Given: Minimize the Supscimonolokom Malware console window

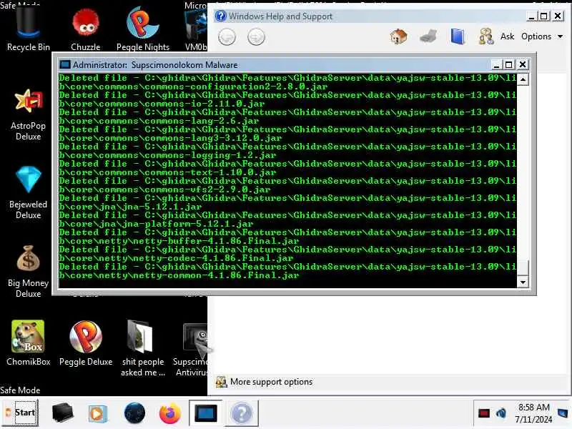Looking at the screenshot, I should point(496,65).
